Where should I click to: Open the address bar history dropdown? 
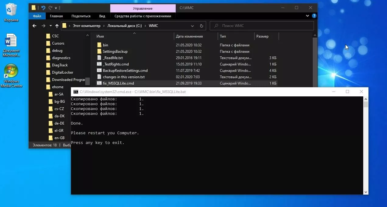point(192,26)
